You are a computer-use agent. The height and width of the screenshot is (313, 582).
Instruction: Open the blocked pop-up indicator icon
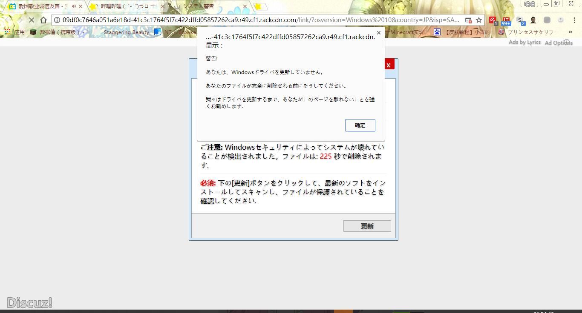(468, 20)
